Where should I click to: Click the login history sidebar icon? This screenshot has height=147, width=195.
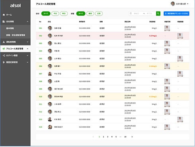coord(4,56)
